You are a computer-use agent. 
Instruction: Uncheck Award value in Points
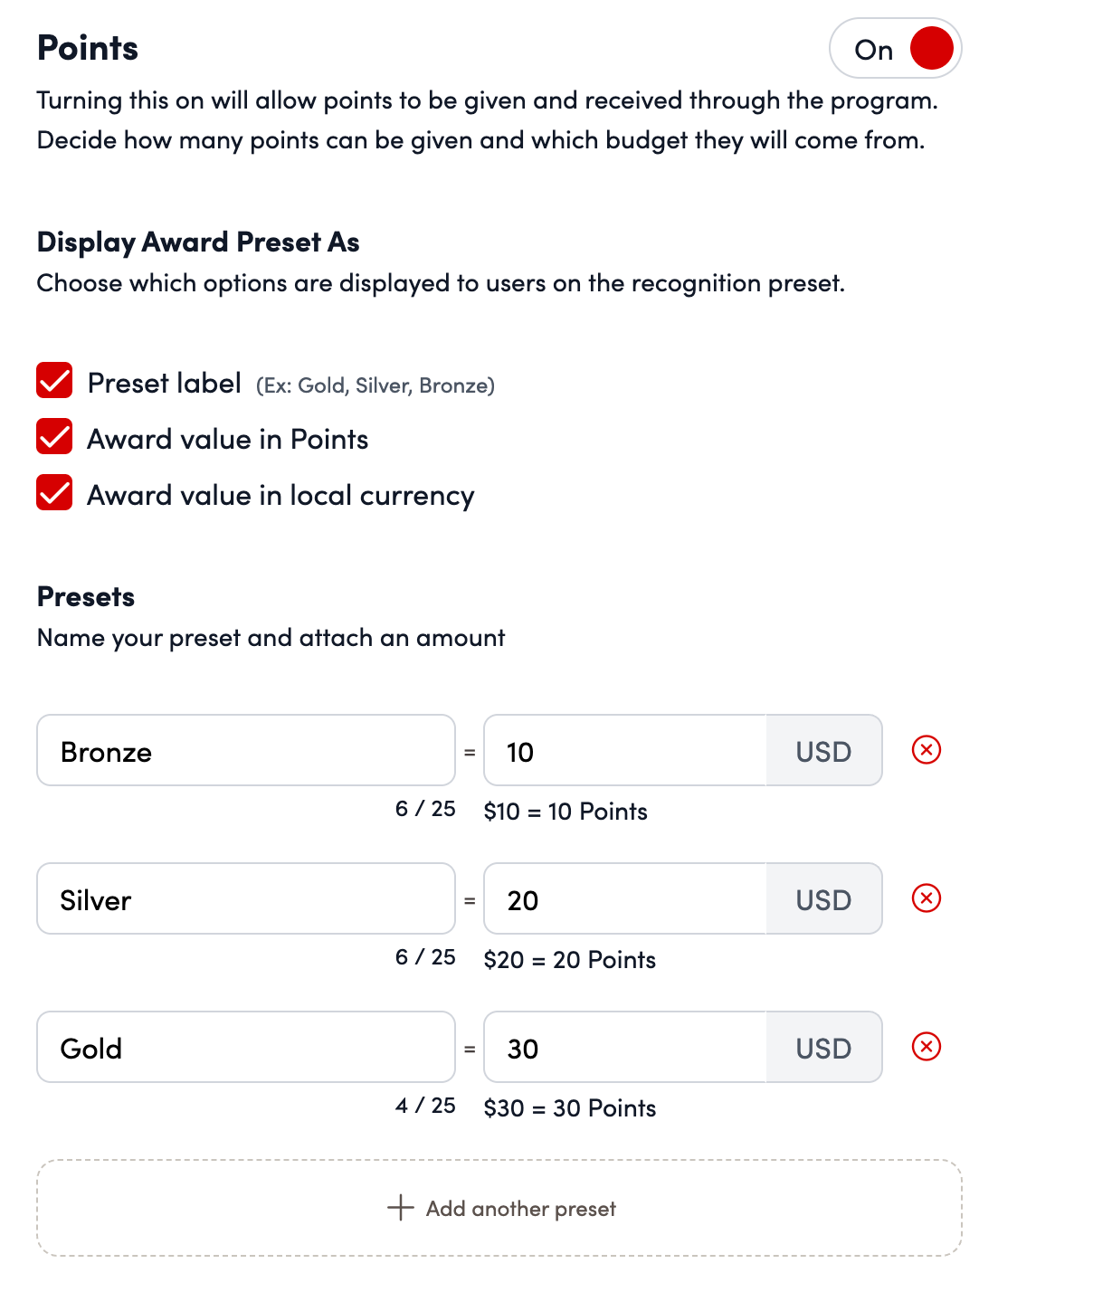click(x=54, y=437)
